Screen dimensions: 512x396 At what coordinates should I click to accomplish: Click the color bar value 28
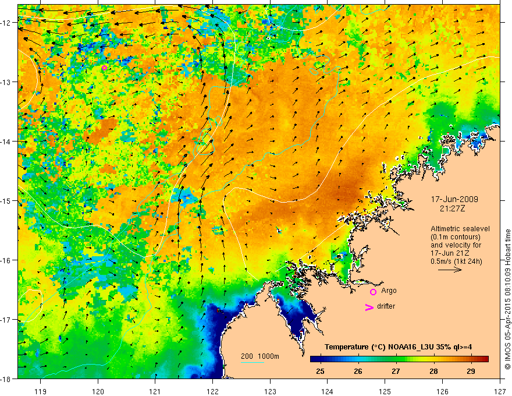433,372
